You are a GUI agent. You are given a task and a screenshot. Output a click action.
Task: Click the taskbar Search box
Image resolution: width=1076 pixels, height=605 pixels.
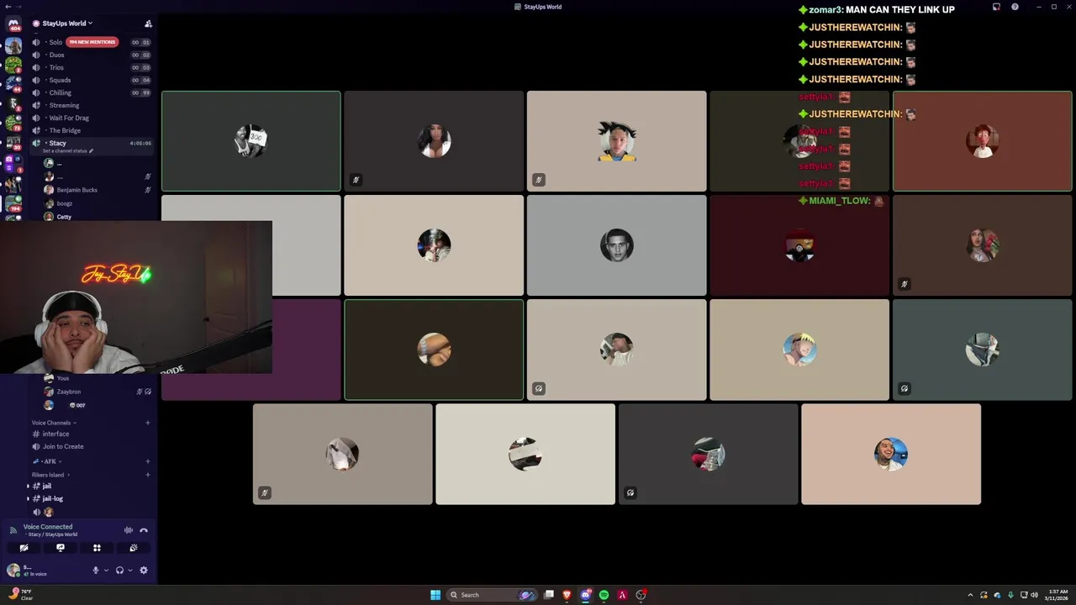tap(493, 595)
